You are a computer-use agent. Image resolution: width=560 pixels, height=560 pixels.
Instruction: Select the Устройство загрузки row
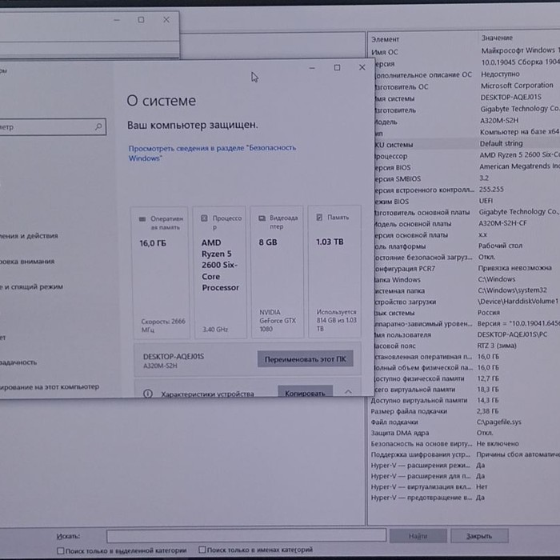tap(466, 302)
